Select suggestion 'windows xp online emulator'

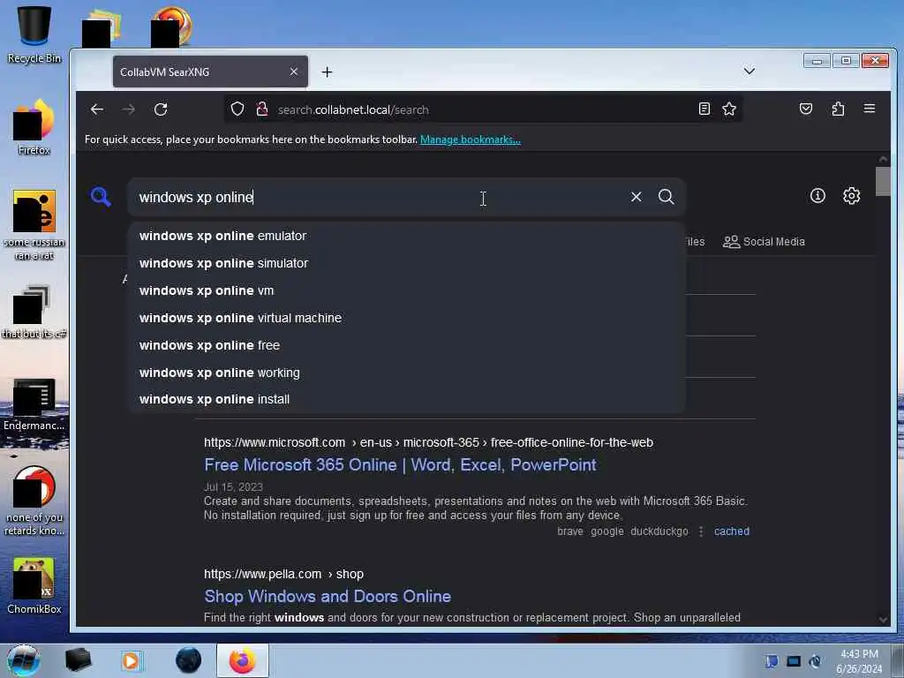[x=406, y=236]
